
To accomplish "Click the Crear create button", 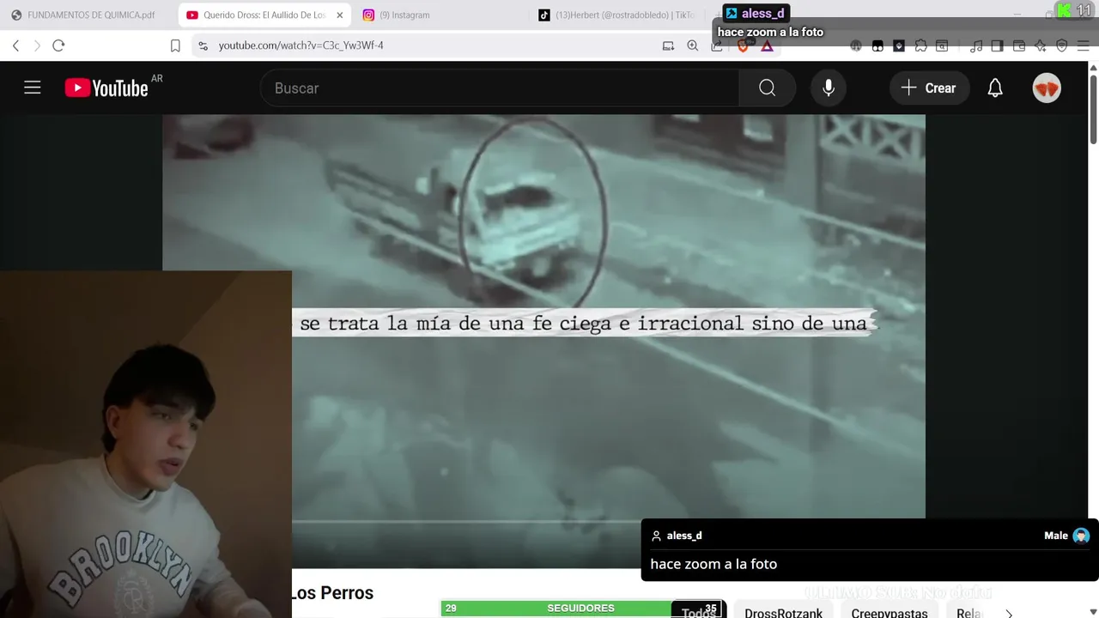I will [x=928, y=88].
